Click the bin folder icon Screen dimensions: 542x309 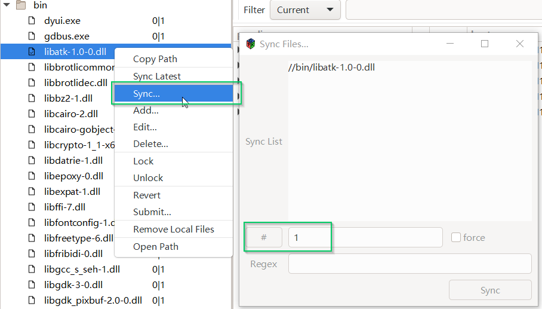coord(21,5)
